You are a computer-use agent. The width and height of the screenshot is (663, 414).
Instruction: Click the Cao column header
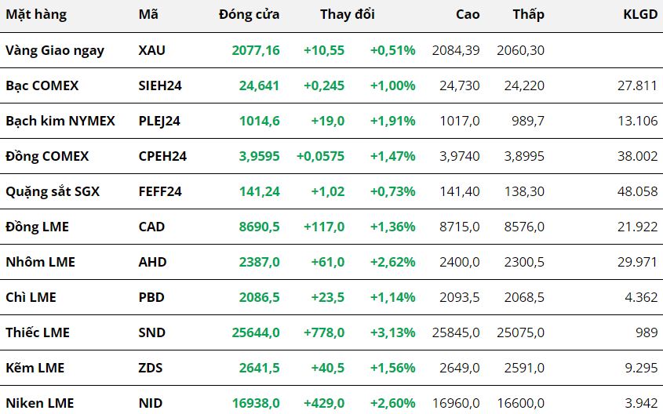468,14
